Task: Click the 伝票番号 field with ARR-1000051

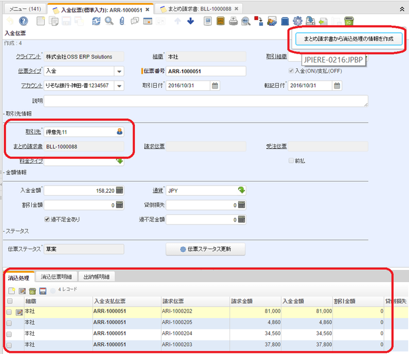Action: tap(206, 71)
